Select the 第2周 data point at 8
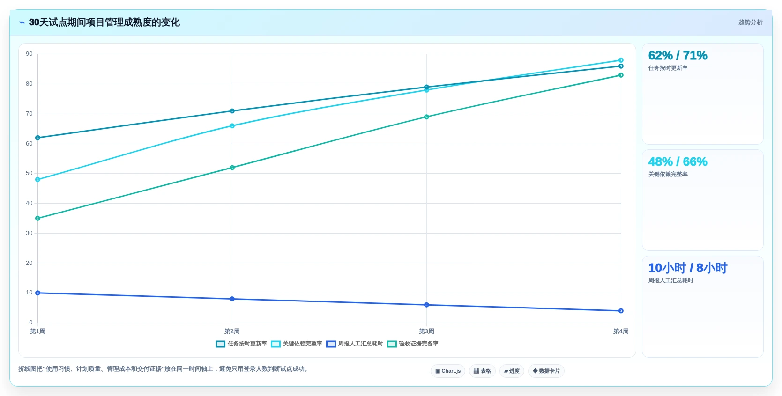782x396 pixels. 232,299
